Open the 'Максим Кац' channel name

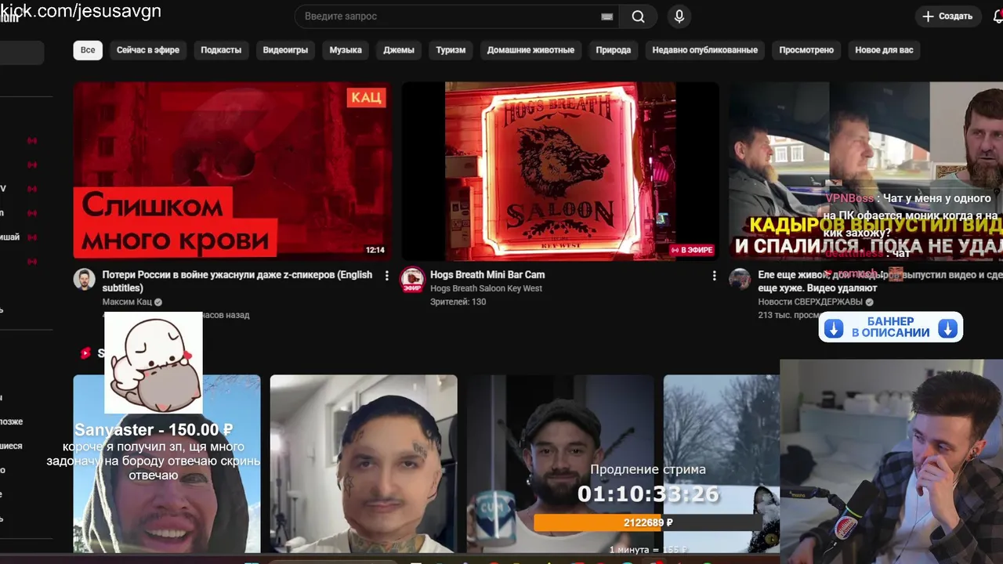(127, 302)
